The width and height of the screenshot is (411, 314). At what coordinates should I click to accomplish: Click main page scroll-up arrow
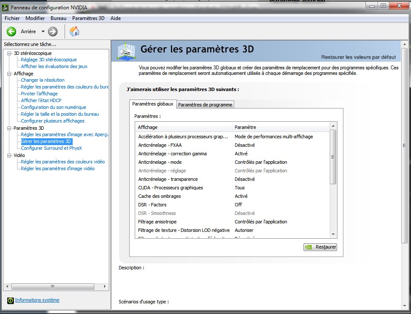click(405, 44)
